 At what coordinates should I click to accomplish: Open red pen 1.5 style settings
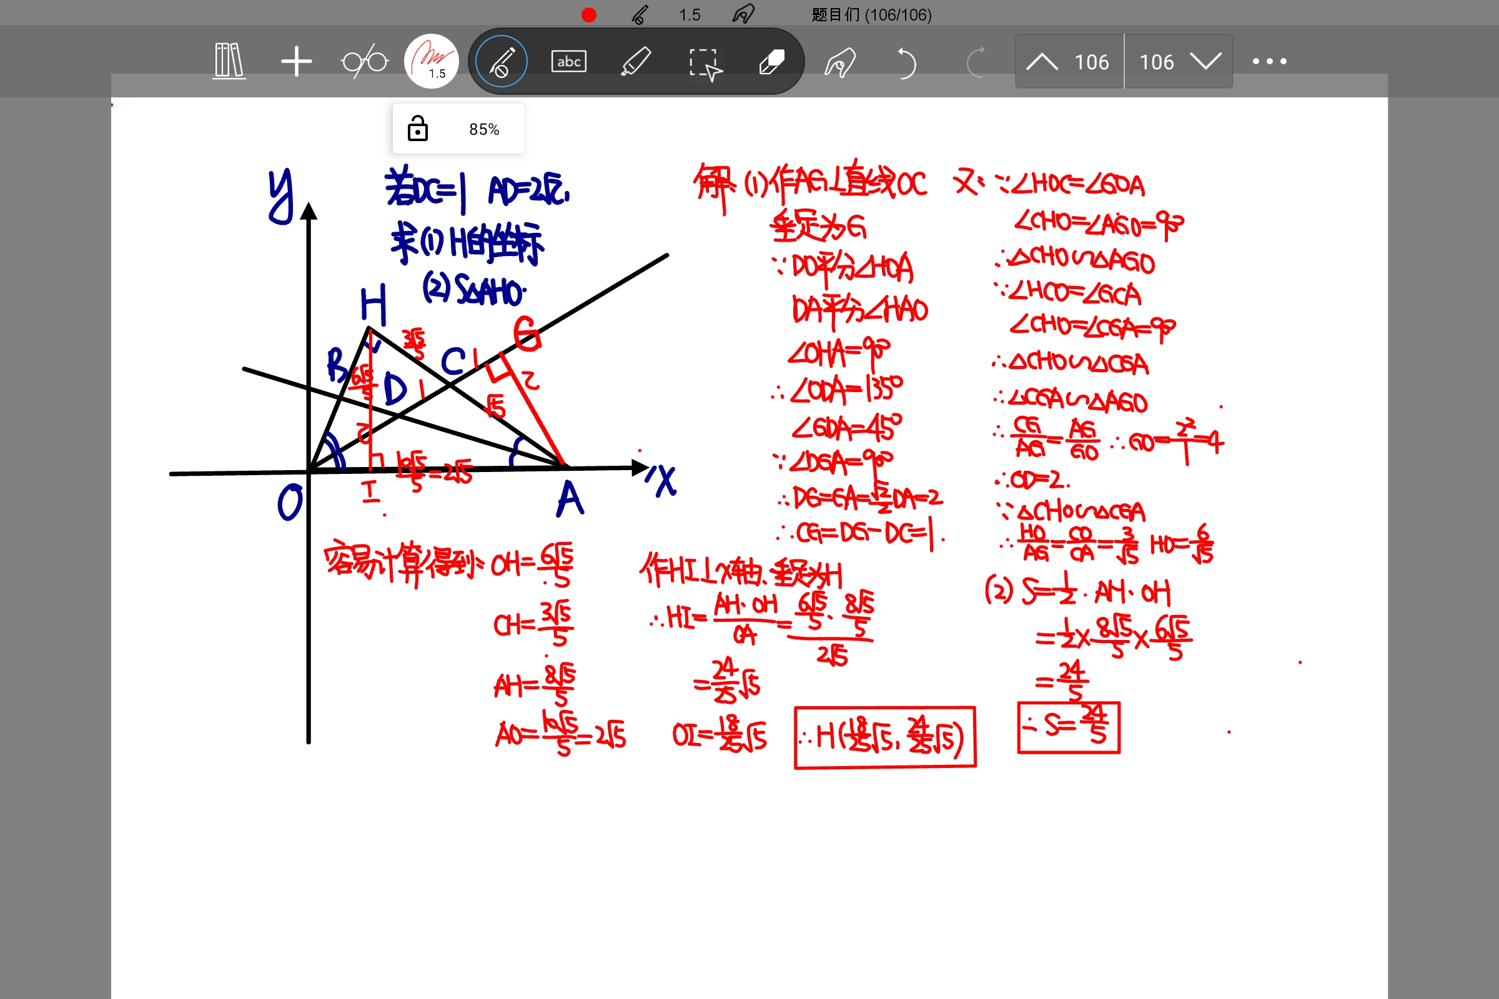(x=432, y=61)
